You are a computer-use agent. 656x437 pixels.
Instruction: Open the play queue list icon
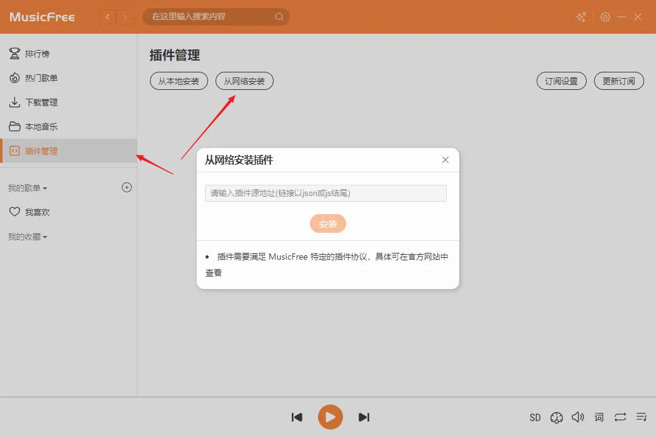click(x=642, y=417)
